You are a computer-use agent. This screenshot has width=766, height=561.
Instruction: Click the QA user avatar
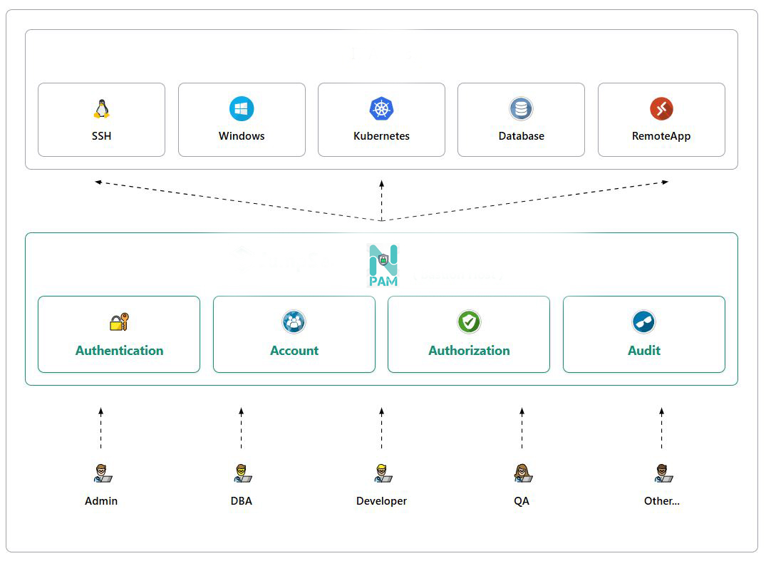coord(522,473)
